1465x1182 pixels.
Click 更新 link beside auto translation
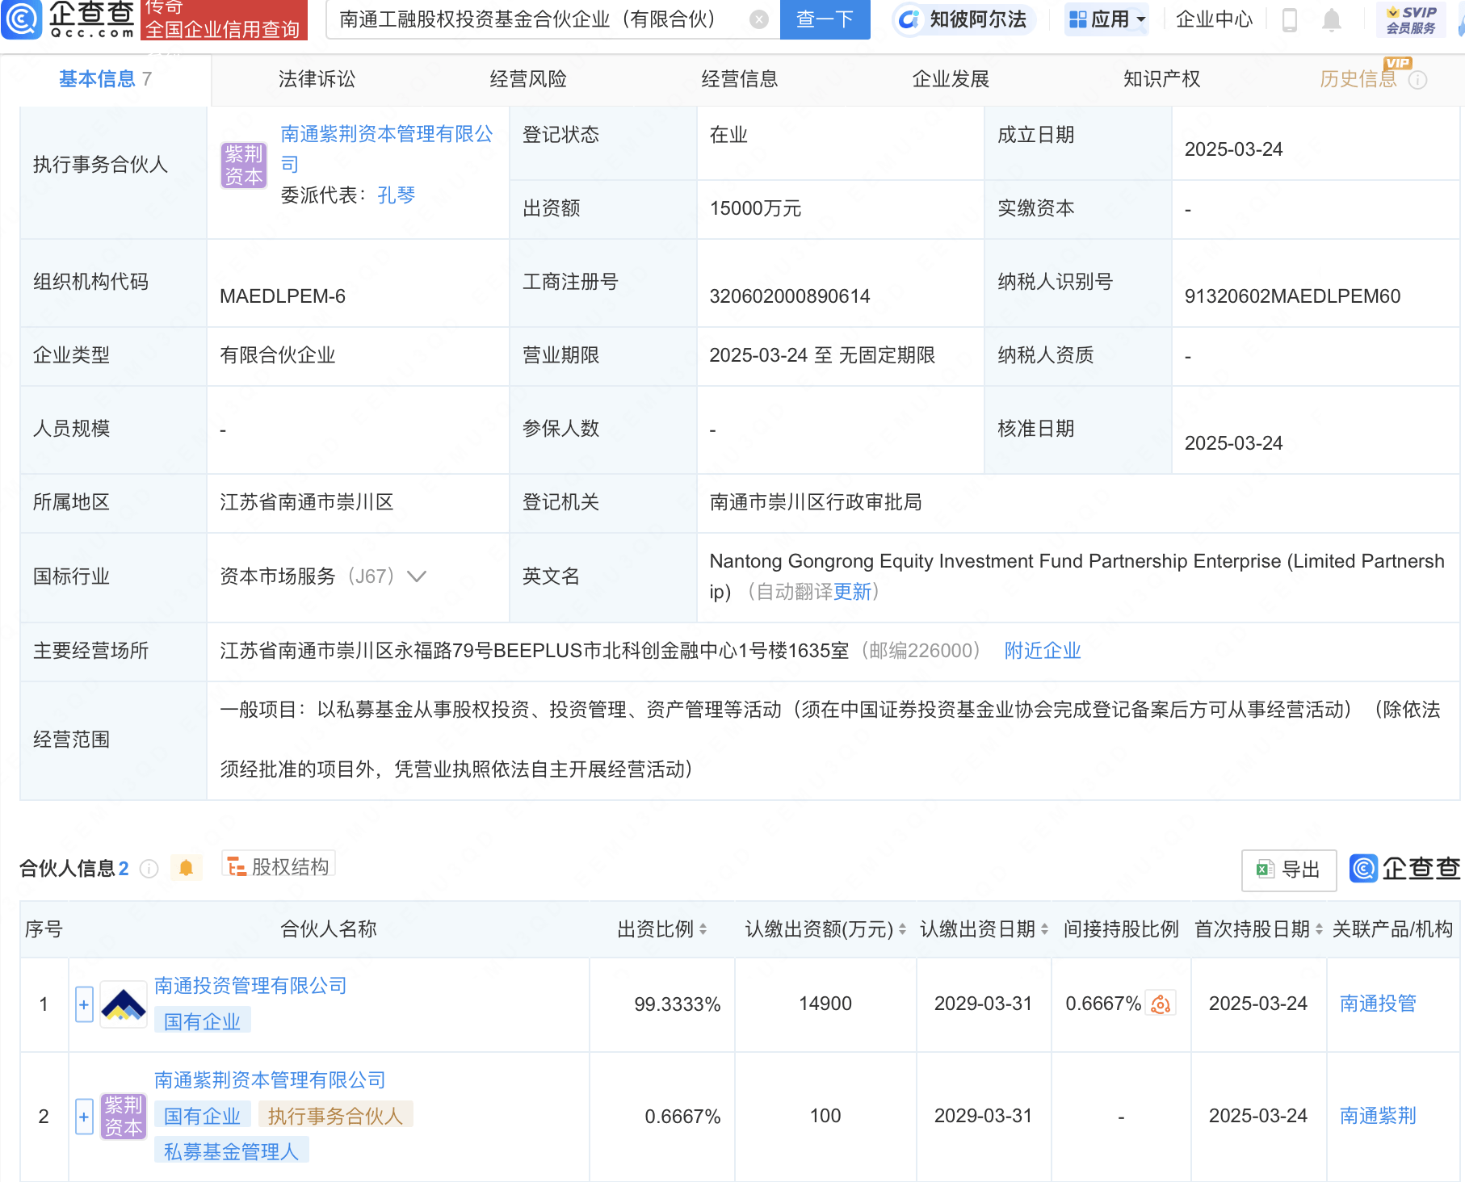click(853, 592)
